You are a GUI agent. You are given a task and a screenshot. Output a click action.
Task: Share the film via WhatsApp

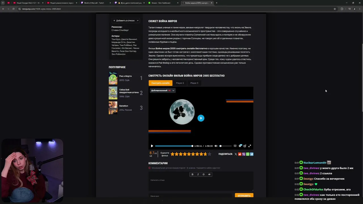click(248, 154)
